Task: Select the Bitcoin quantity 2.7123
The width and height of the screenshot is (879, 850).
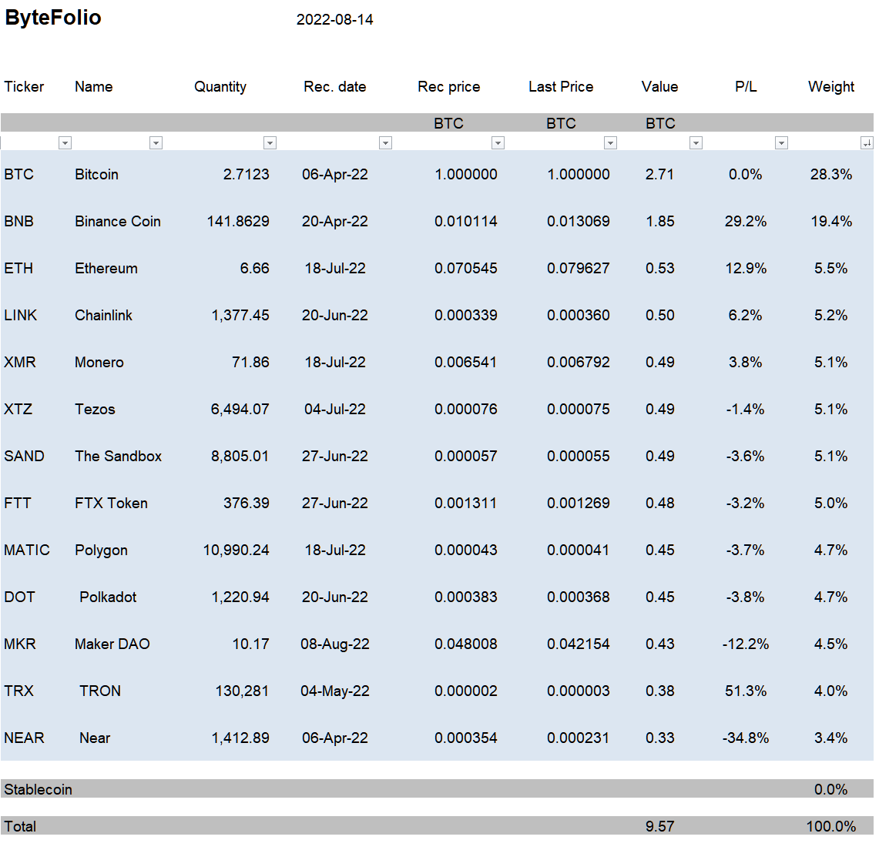Action: [246, 174]
